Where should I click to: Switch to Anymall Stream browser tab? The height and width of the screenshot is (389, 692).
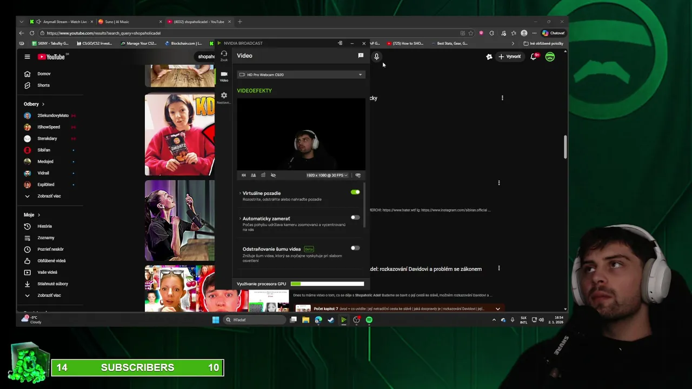tap(61, 22)
